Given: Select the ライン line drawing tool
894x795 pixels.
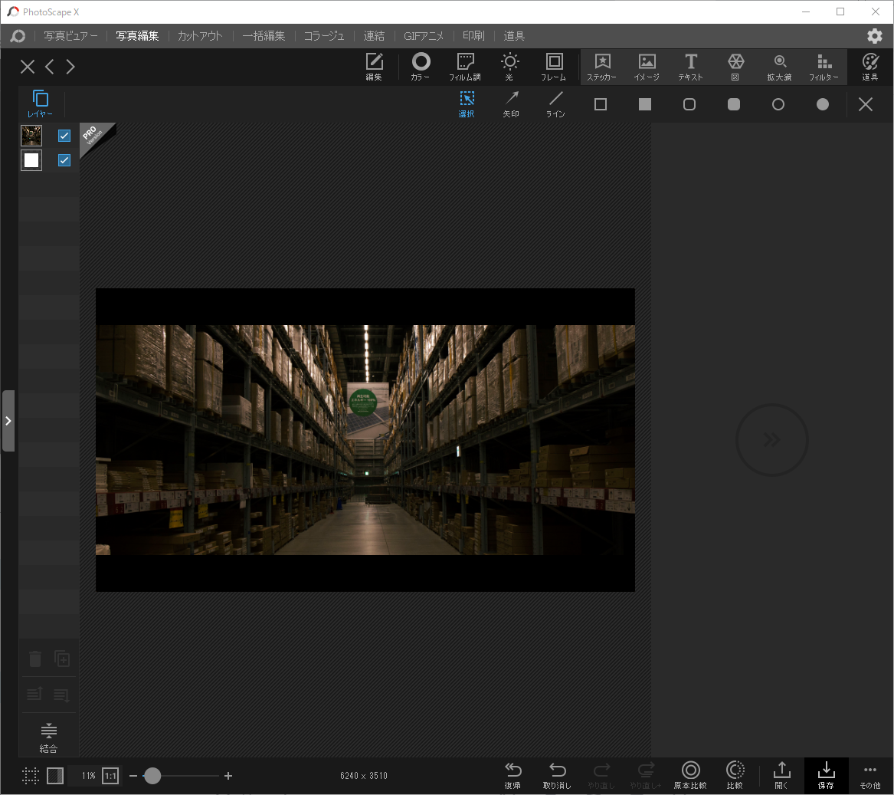Looking at the screenshot, I should tap(555, 103).
